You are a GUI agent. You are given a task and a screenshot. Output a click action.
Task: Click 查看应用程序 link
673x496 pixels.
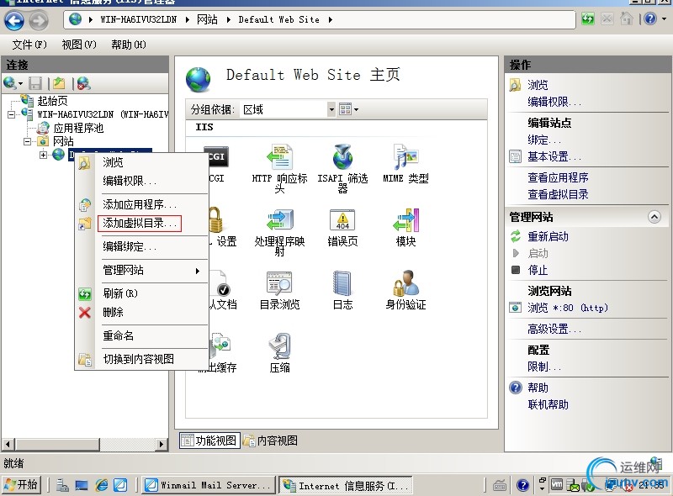click(558, 177)
